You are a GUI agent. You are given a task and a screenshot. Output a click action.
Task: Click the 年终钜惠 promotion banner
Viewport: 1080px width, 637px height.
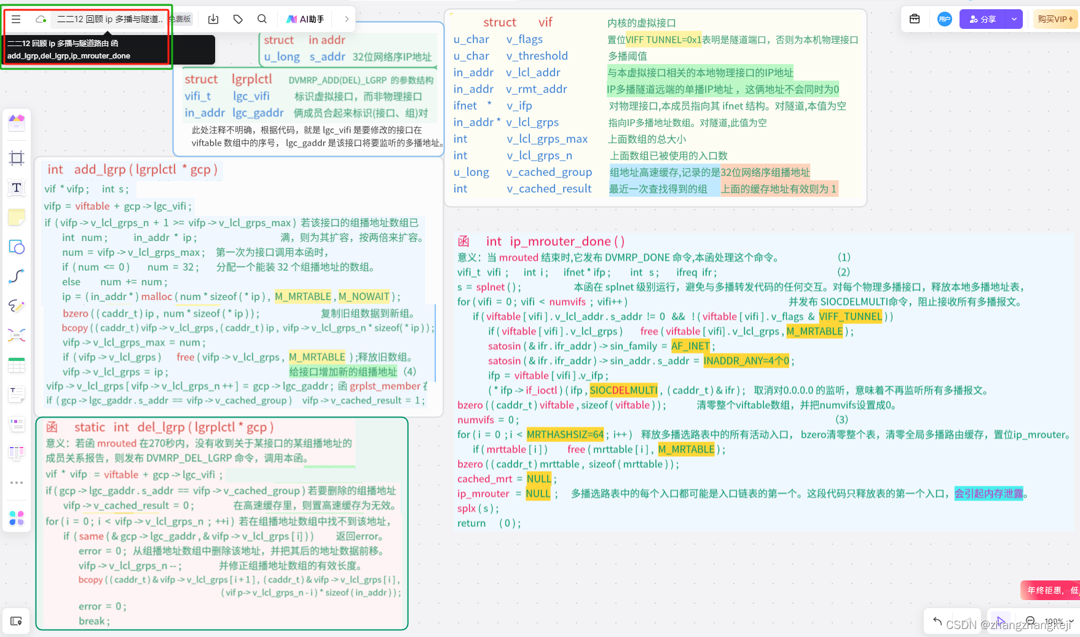[x=1050, y=590]
